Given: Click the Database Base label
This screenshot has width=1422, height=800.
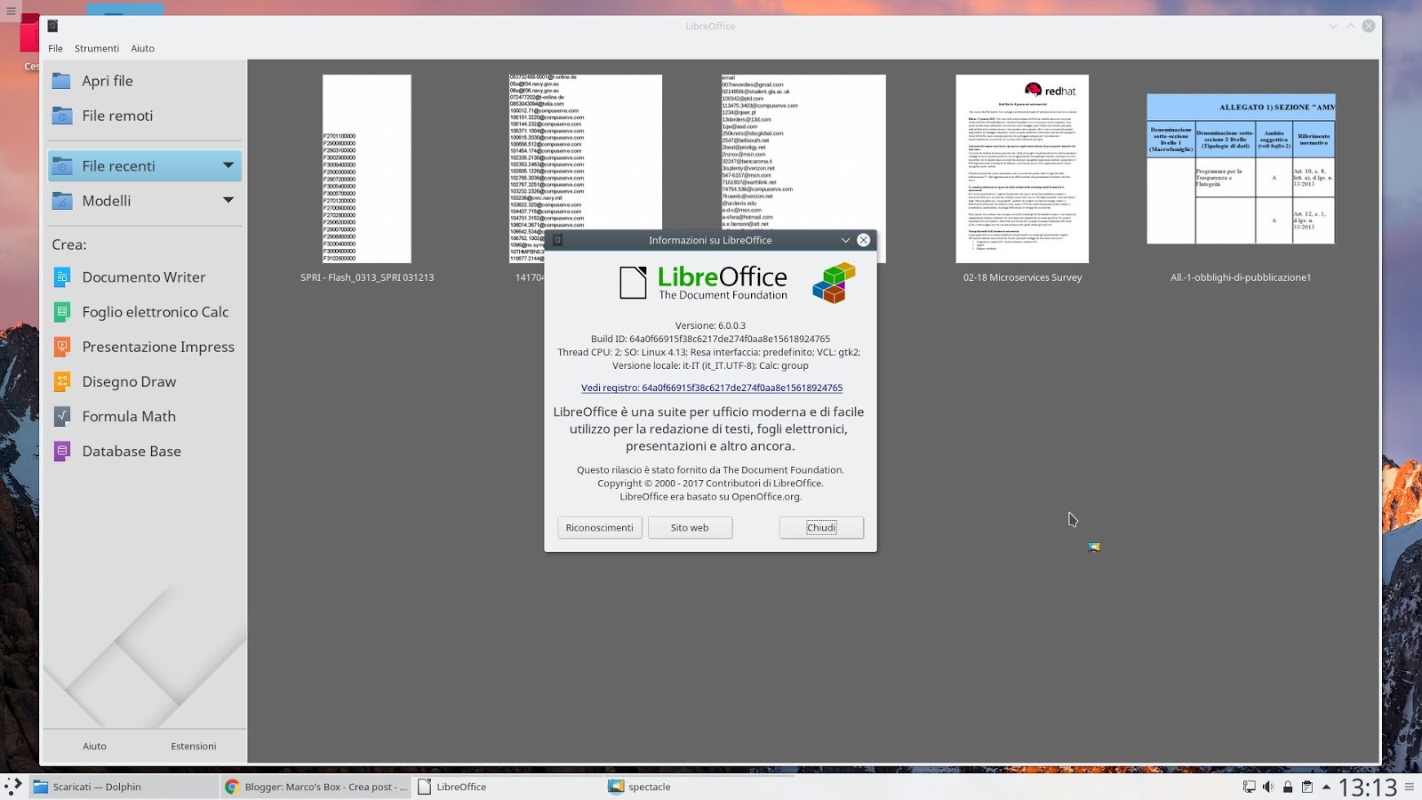Looking at the screenshot, I should [132, 451].
